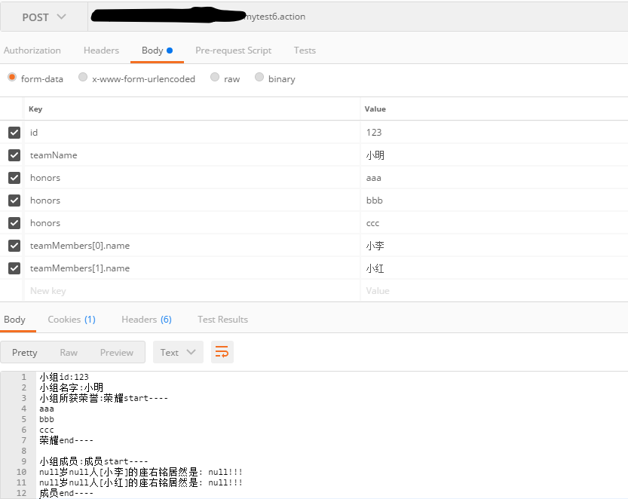Switch response view to Preview

pos(117,353)
